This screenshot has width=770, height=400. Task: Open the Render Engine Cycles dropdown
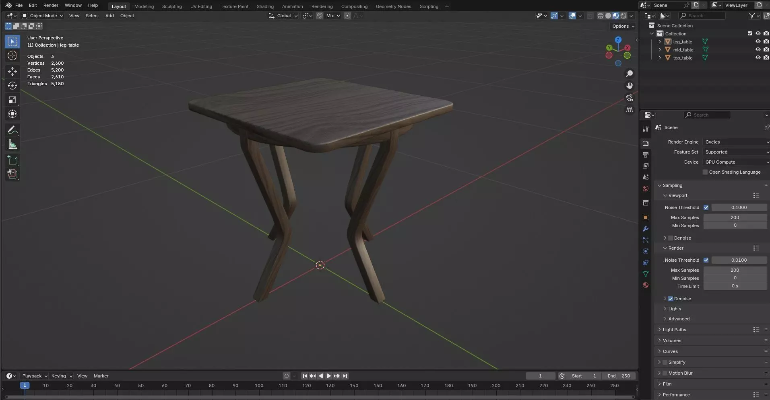(736, 142)
